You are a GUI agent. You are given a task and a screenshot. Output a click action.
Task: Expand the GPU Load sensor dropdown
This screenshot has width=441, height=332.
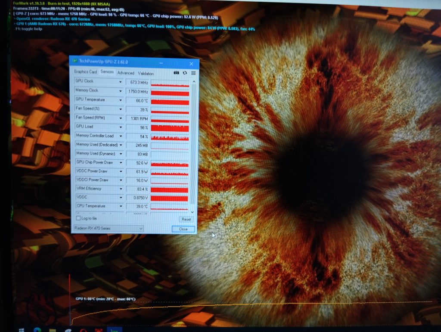click(121, 127)
